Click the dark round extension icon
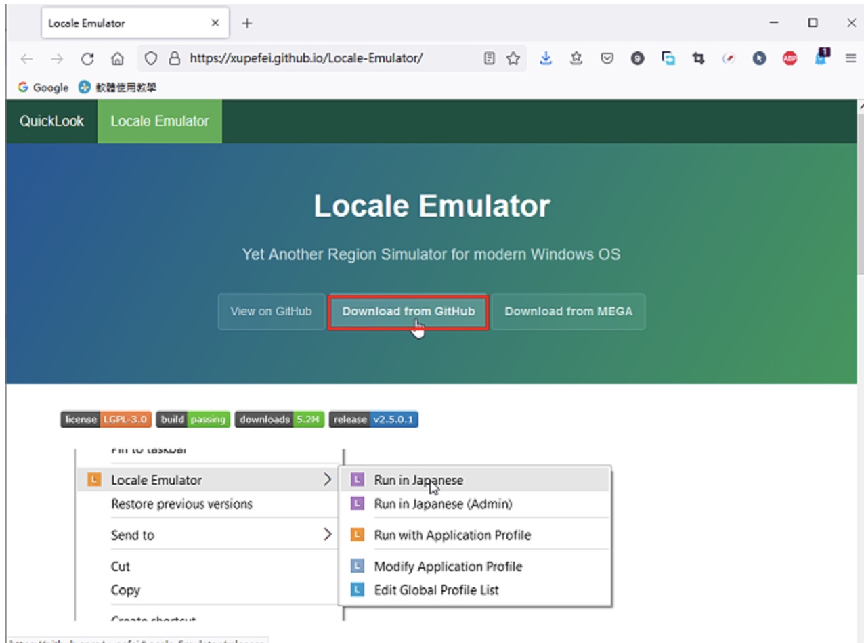 click(638, 58)
